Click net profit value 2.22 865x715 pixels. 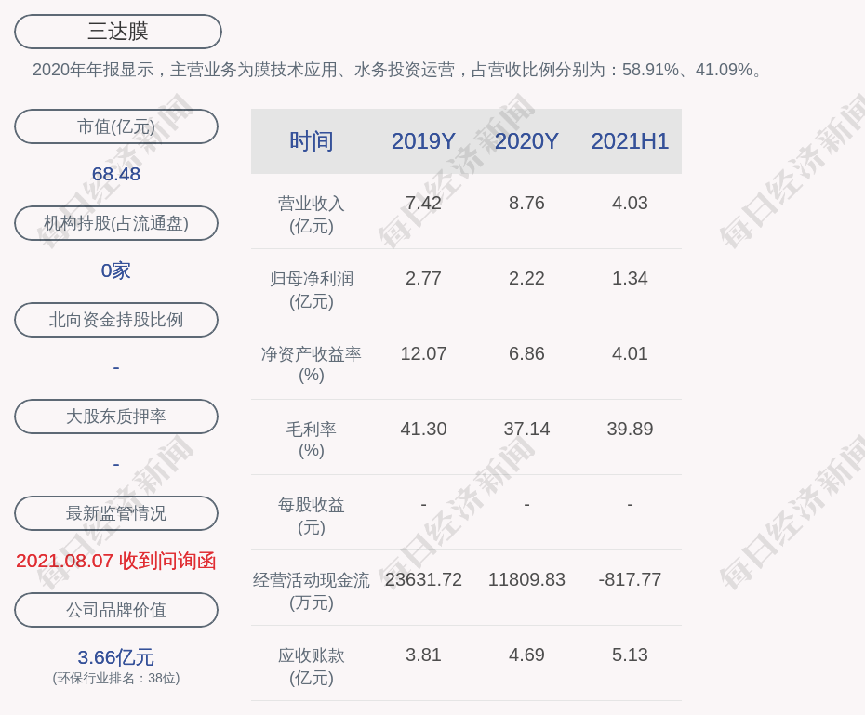526,278
